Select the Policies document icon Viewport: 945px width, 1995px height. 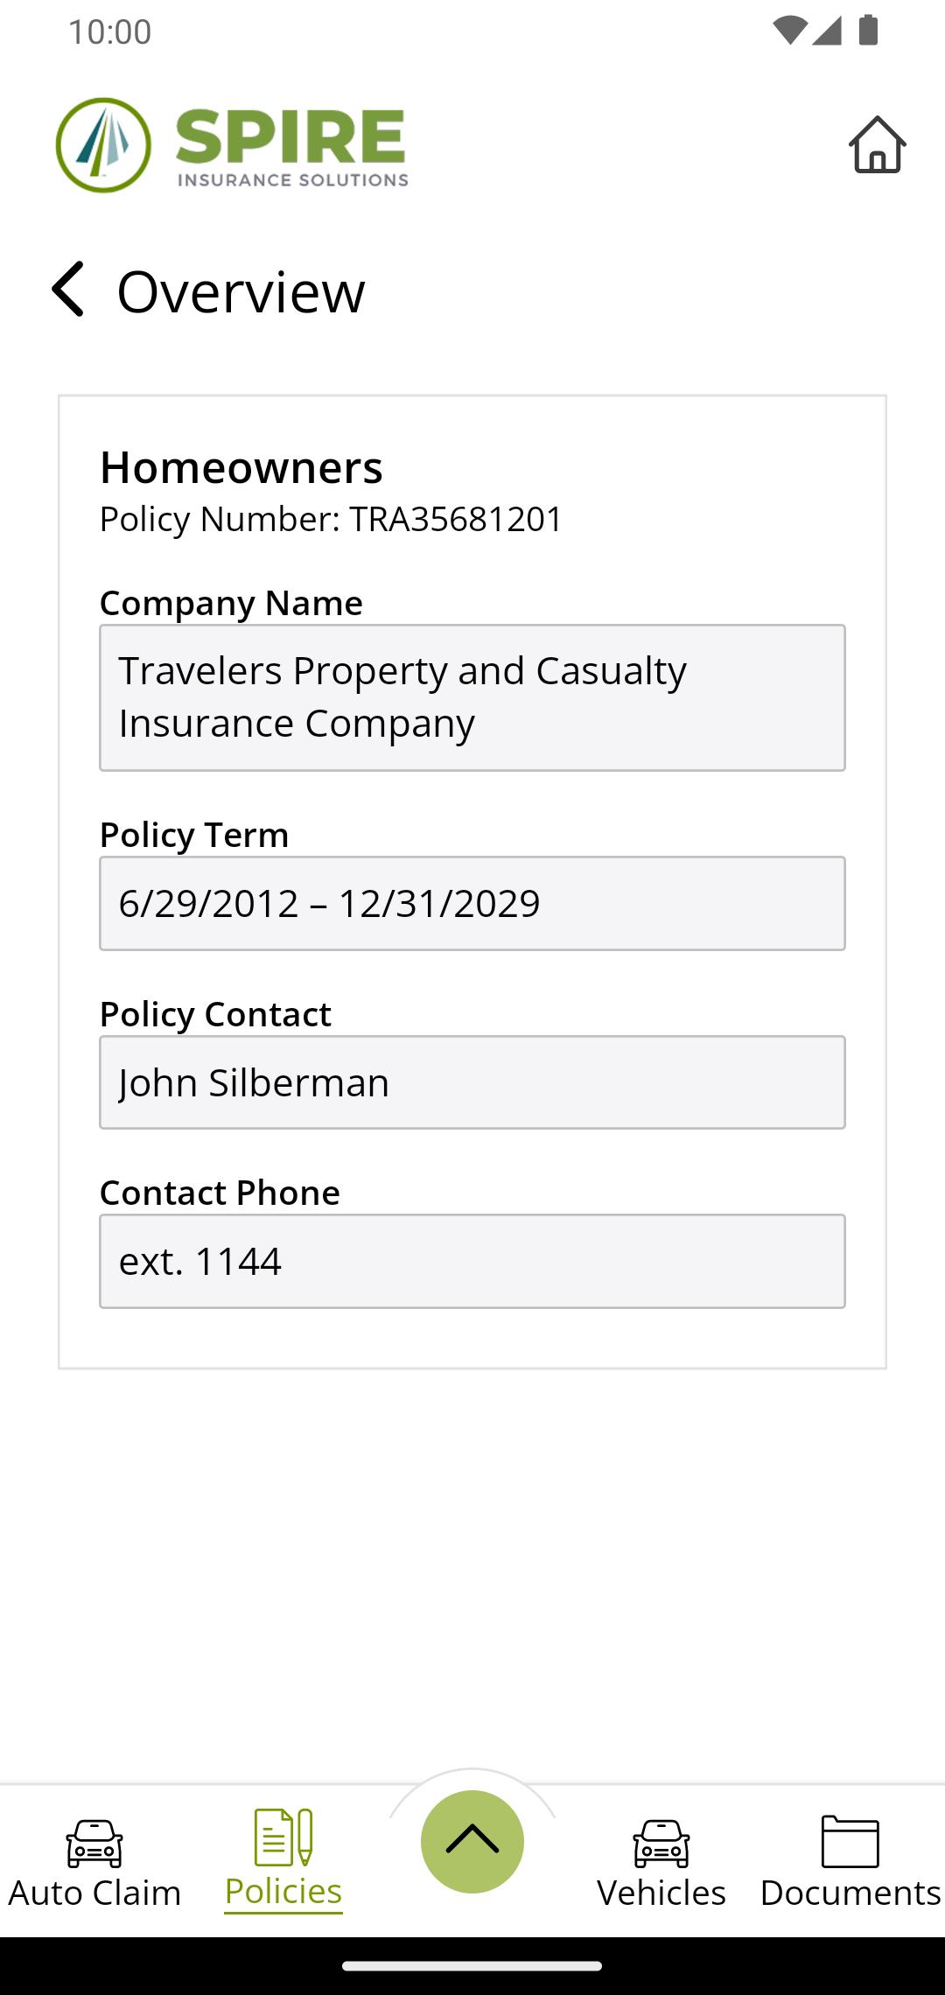coord(283,1837)
